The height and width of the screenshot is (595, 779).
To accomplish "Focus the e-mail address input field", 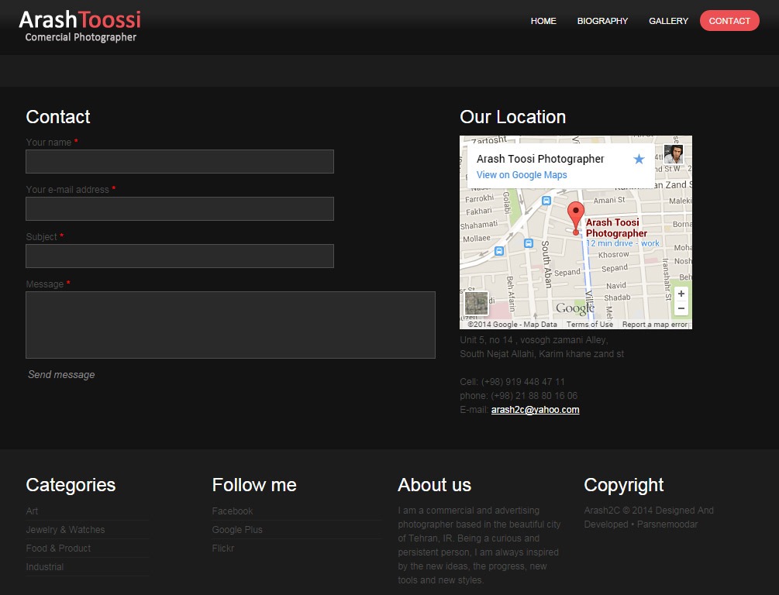I will coord(180,208).
